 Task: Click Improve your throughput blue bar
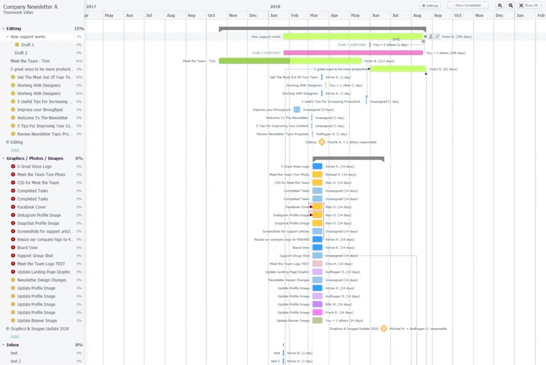click(x=296, y=109)
